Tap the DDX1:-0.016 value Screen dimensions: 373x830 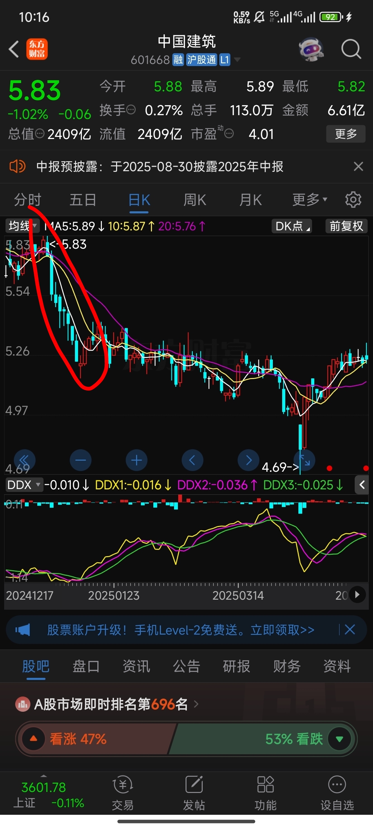click(133, 485)
